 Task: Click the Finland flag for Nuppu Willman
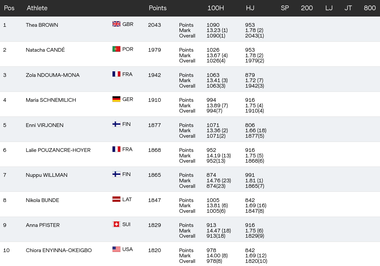click(116, 174)
